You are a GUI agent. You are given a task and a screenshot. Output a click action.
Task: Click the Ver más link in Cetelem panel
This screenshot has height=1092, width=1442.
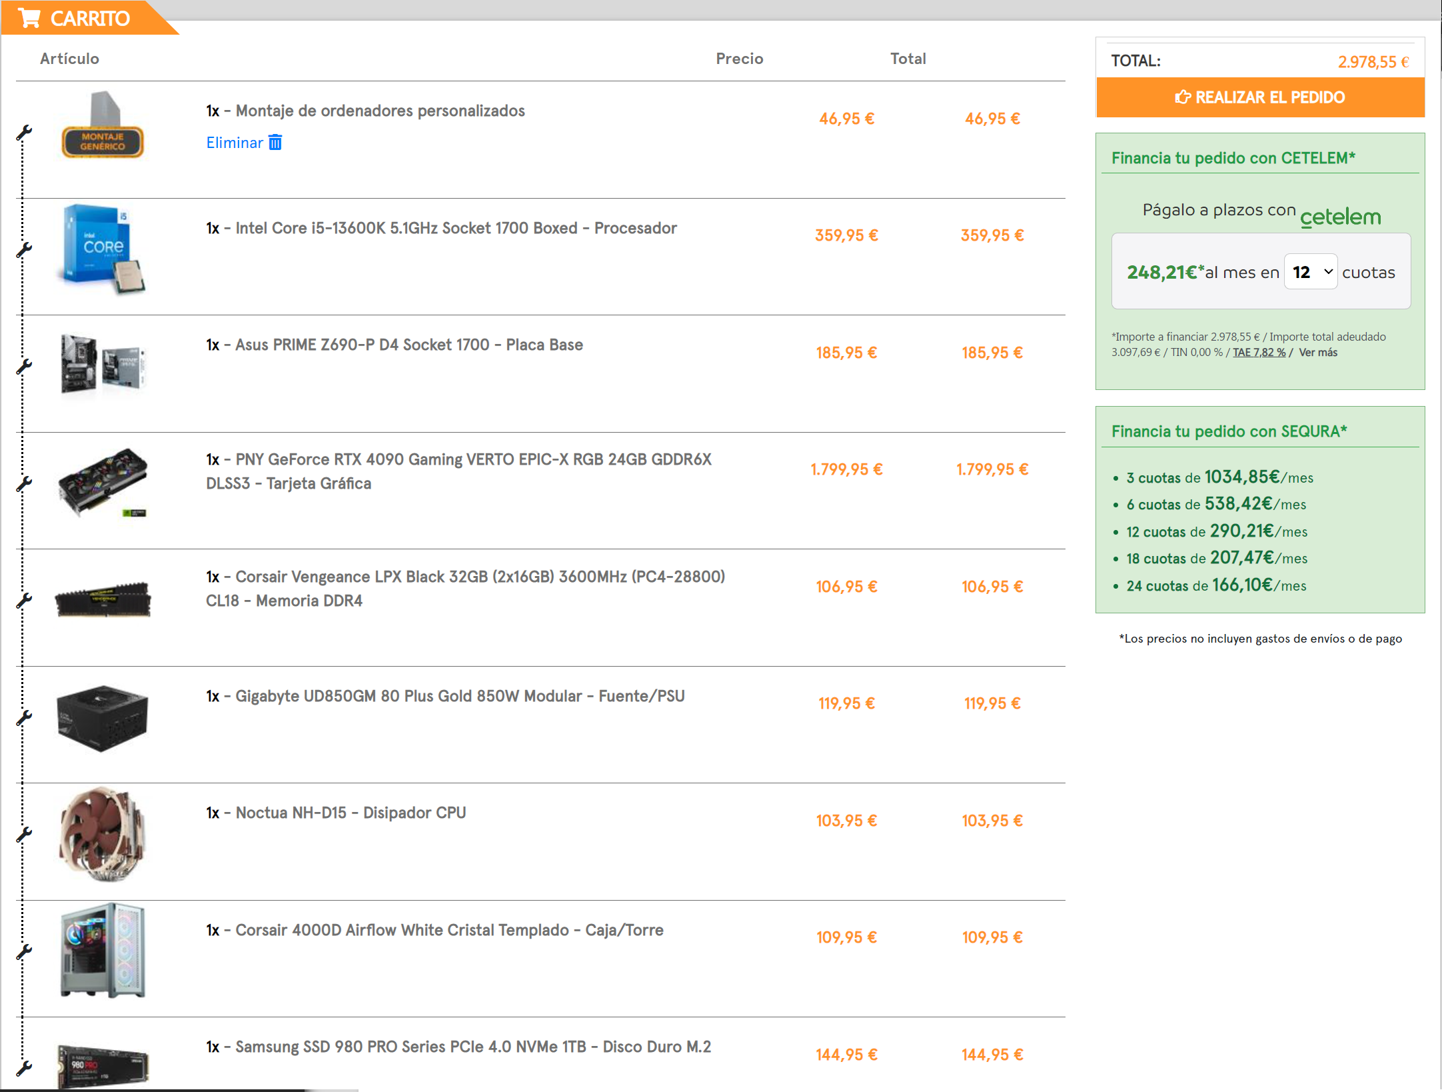click(x=1317, y=353)
